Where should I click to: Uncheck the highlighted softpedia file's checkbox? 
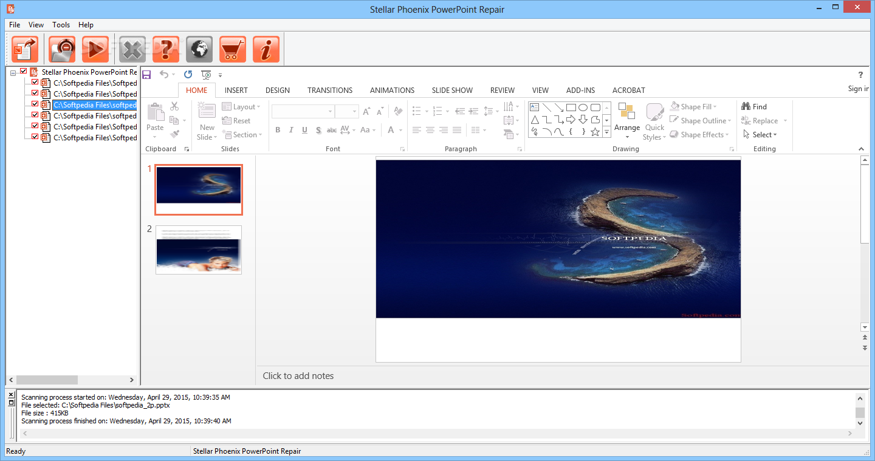pyautogui.click(x=35, y=104)
